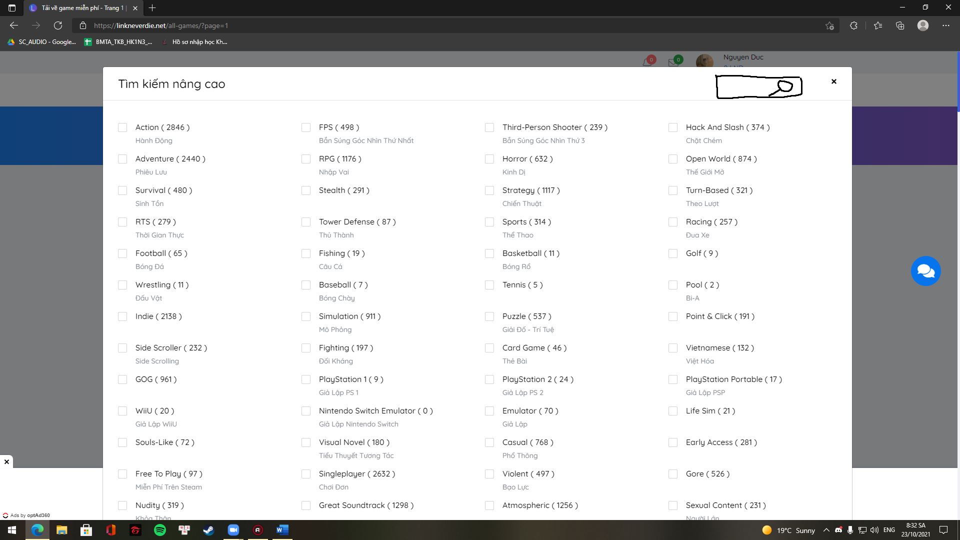Viewport: 960px width, 540px height.
Task: Open the messages envelope icon
Action: coord(673,62)
